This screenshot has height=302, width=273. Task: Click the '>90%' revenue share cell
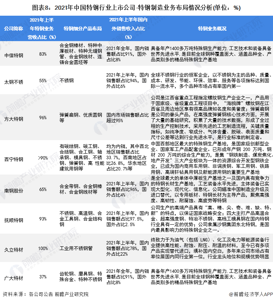pyautogui.click(x=43, y=158)
